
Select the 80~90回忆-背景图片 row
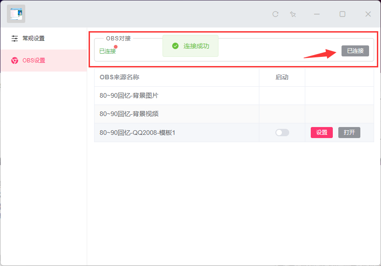[x=129, y=96]
